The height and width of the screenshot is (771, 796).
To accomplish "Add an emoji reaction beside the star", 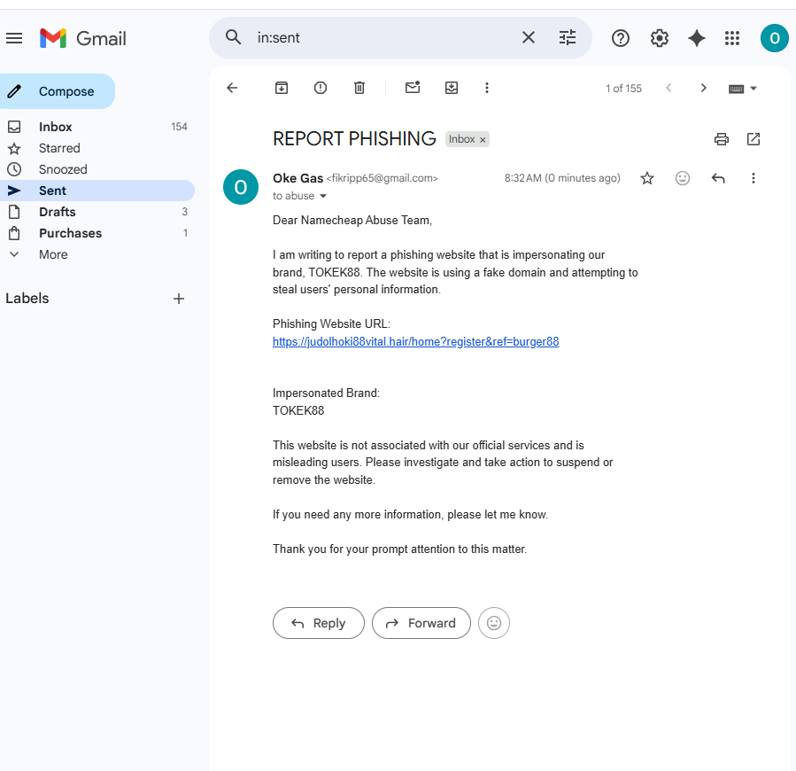I will tap(683, 178).
